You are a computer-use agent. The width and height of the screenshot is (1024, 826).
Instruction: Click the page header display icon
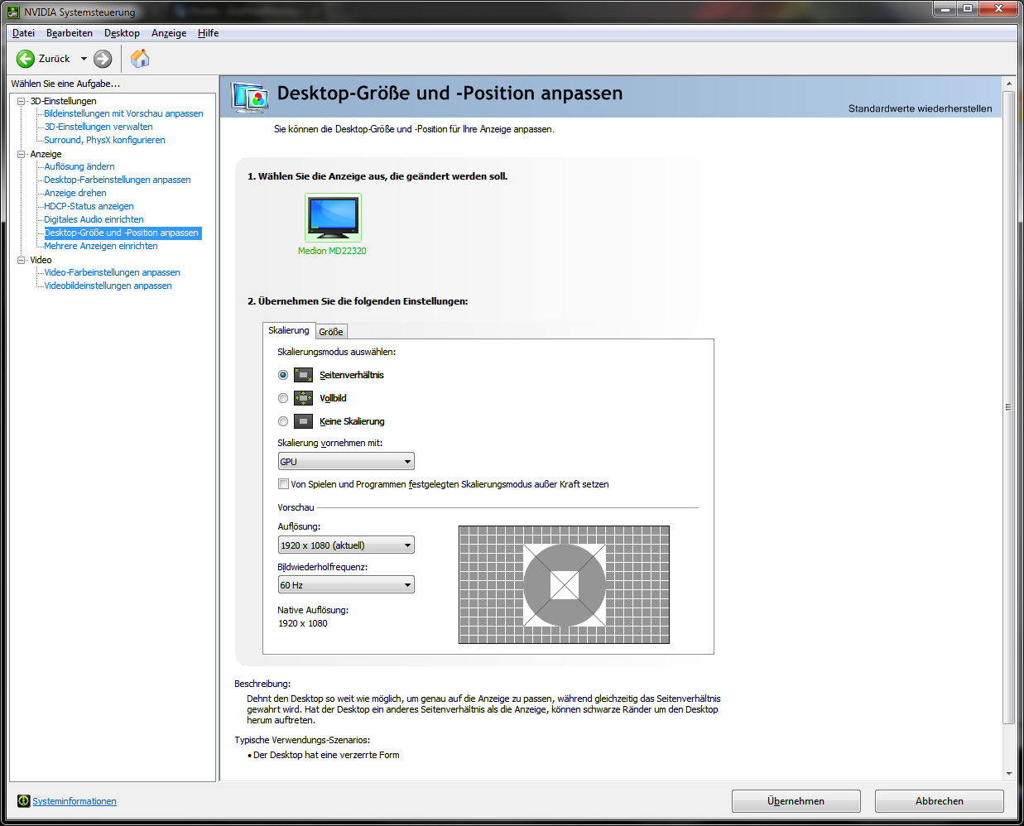click(249, 98)
